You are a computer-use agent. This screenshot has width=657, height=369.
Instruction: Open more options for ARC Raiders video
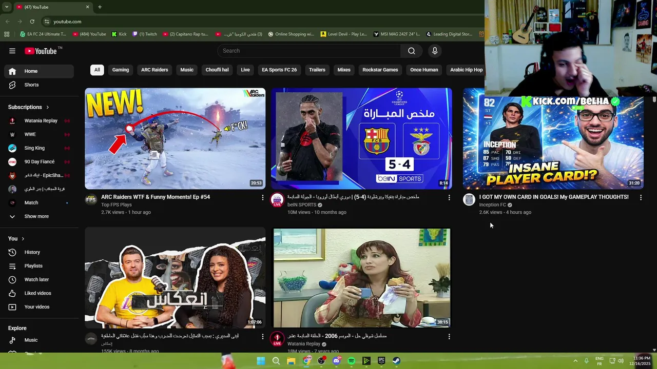pos(263,197)
